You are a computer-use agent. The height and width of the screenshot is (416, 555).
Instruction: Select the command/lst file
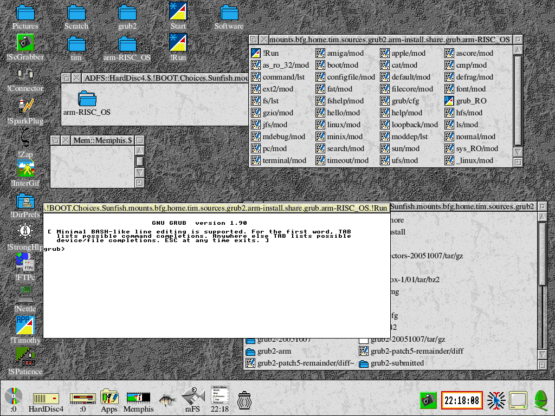tap(278, 77)
